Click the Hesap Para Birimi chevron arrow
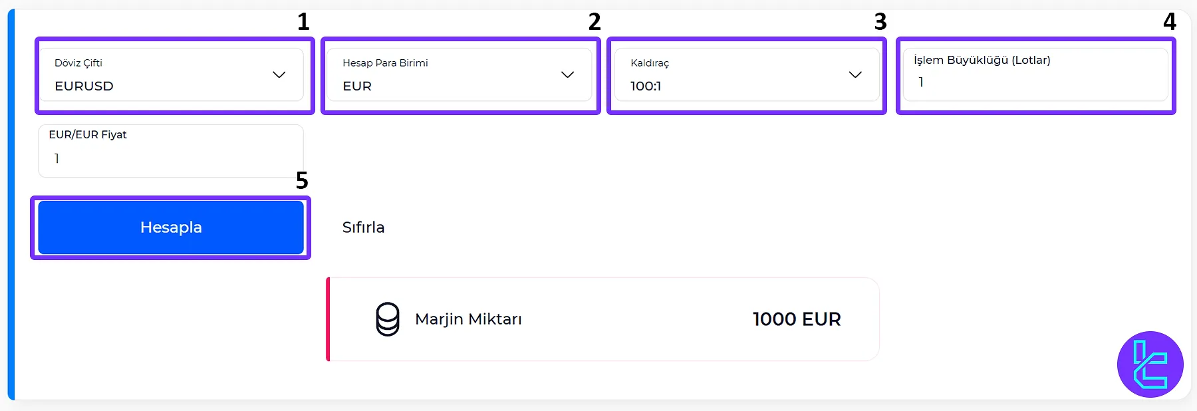 (567, 74)
